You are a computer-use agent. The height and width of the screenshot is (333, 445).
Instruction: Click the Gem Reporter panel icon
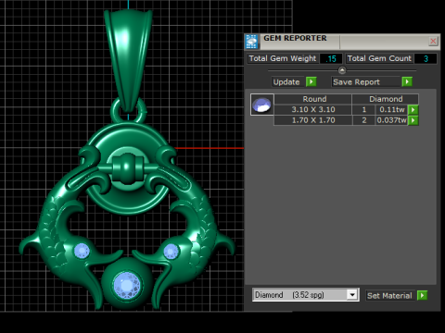point(251,42)
